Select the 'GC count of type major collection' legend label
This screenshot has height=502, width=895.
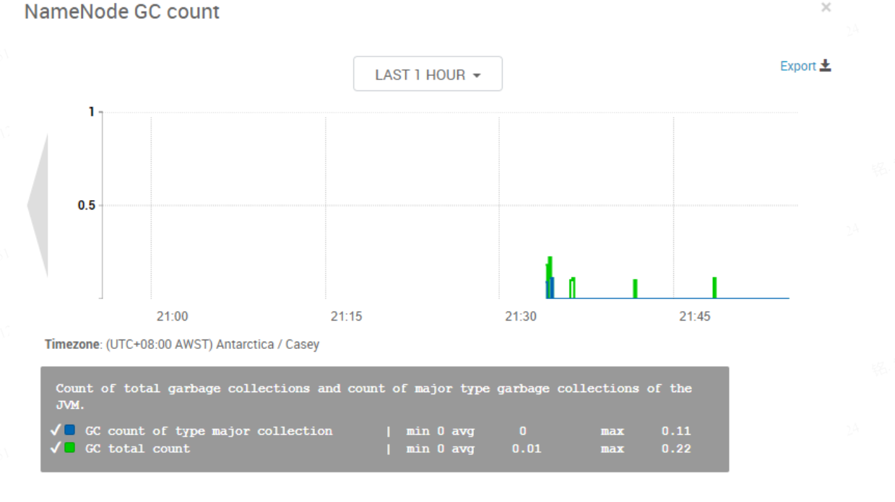pos(209,431)
